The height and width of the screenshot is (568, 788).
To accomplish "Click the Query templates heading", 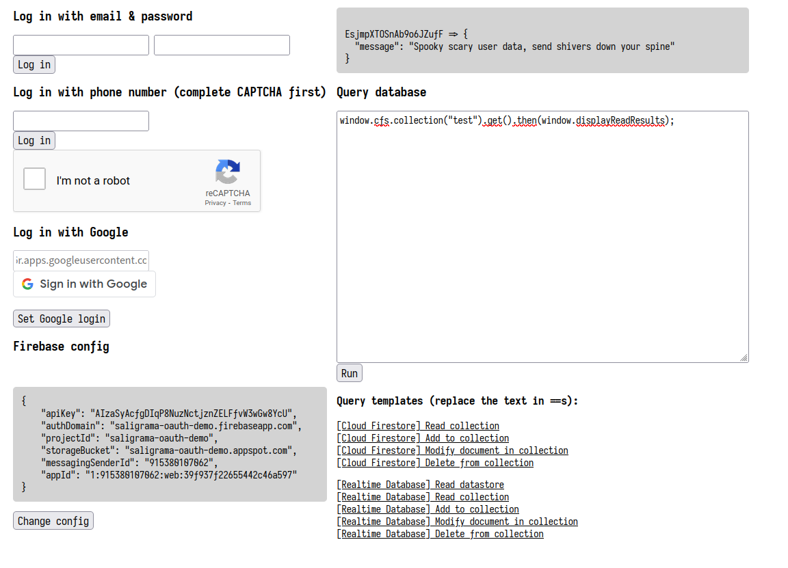I will coord(458,401).
